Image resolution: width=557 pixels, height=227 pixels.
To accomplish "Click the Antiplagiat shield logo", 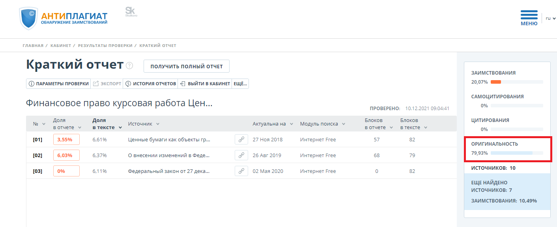I will tap(28, 19).
